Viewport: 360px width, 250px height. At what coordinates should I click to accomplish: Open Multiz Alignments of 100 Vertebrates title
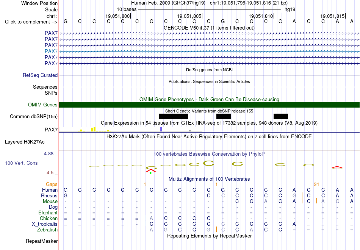pyautogui.click(x=209, y=179)
